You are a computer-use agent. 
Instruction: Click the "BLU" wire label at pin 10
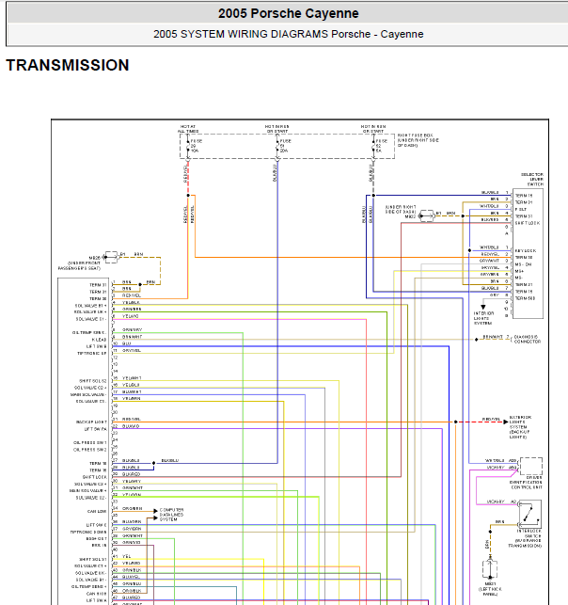tap(126, 343)
